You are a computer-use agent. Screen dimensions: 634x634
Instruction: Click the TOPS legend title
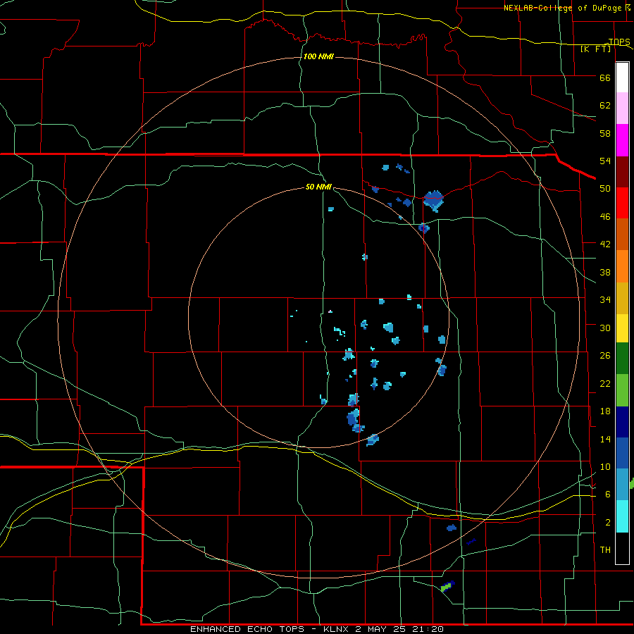pos(619,42)
